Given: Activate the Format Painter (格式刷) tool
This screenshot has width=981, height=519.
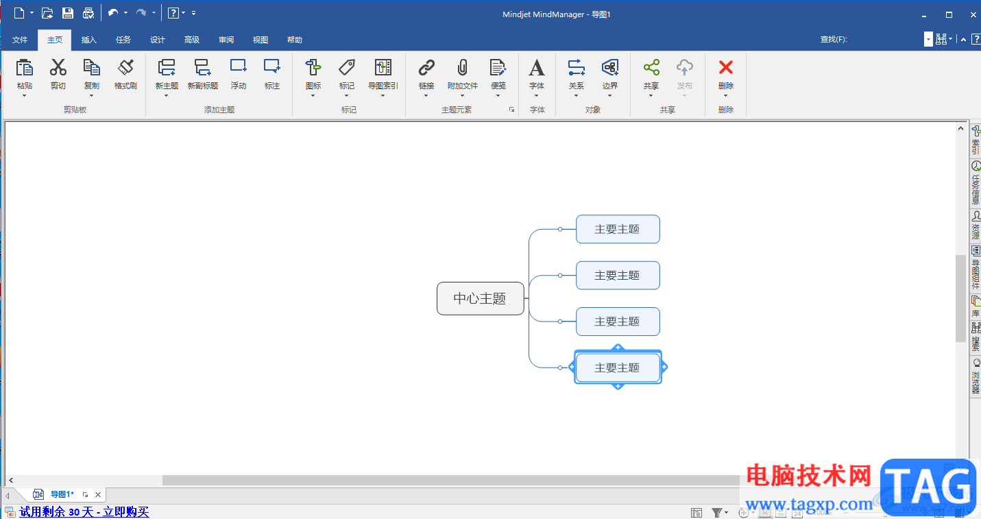Looking at the screenshot, I should [125, 67].
